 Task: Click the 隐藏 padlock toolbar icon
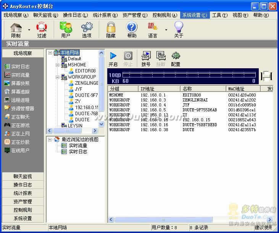111,27
